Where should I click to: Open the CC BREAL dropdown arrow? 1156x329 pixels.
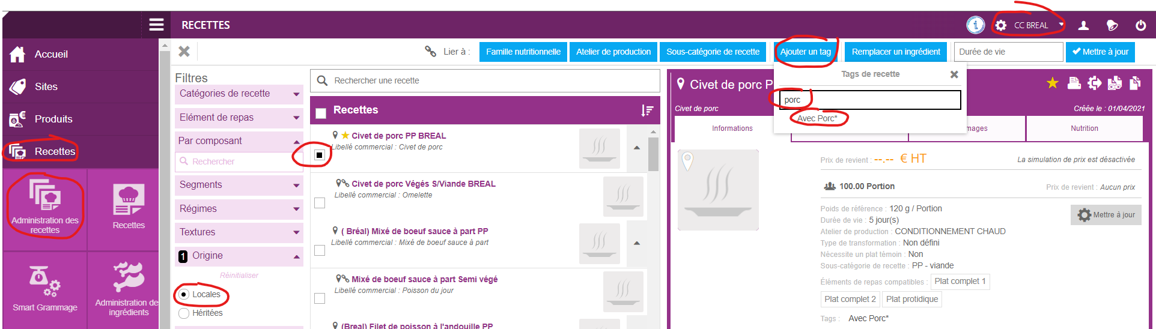coord(1061,25)
